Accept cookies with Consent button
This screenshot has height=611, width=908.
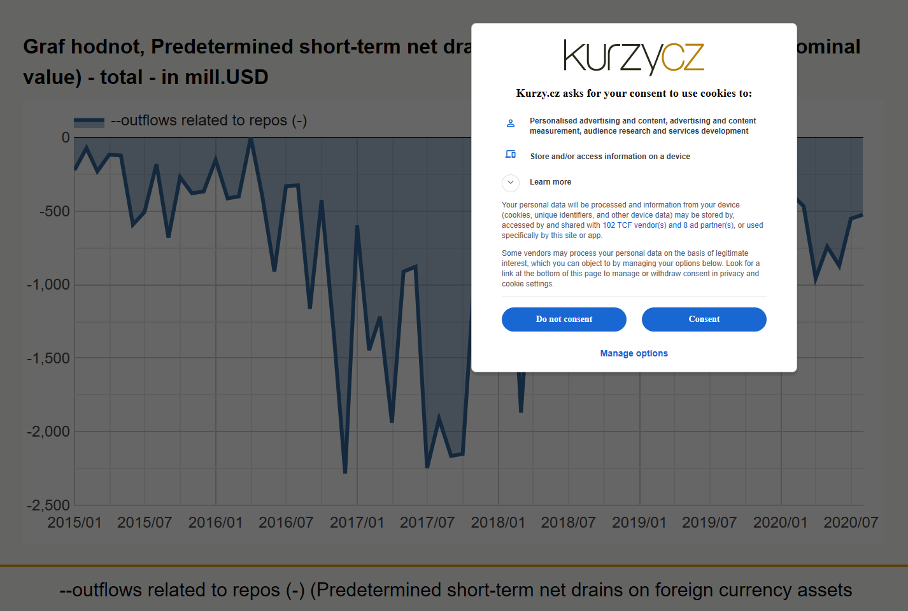[x=704, y=320]
